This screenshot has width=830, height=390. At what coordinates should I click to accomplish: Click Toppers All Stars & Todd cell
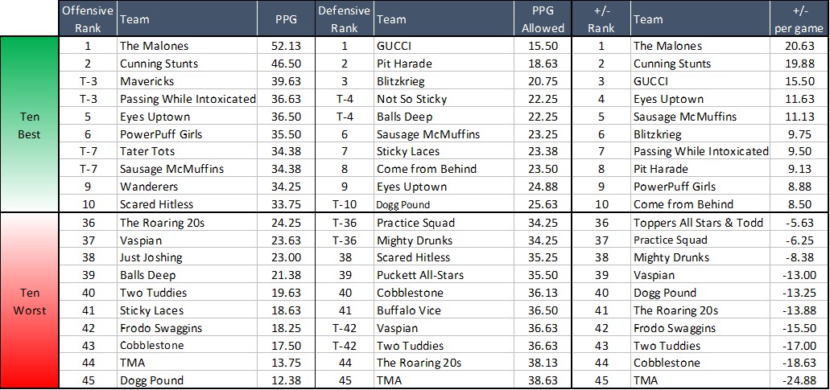click(x=697, y=223)
